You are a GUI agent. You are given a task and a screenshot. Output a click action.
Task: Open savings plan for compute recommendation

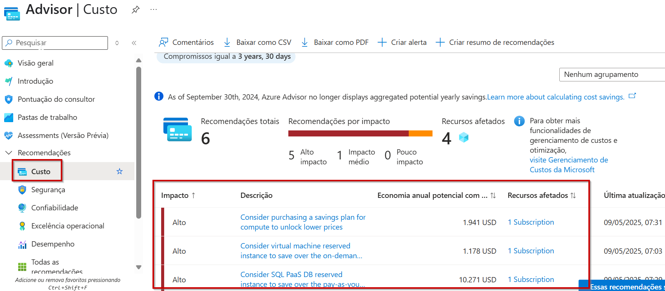303,222
